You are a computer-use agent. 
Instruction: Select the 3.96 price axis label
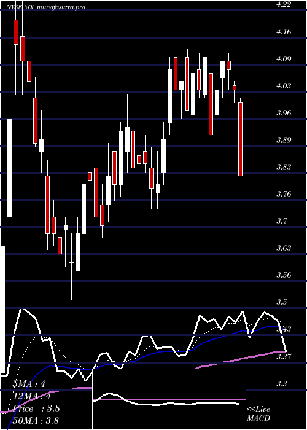284,112
